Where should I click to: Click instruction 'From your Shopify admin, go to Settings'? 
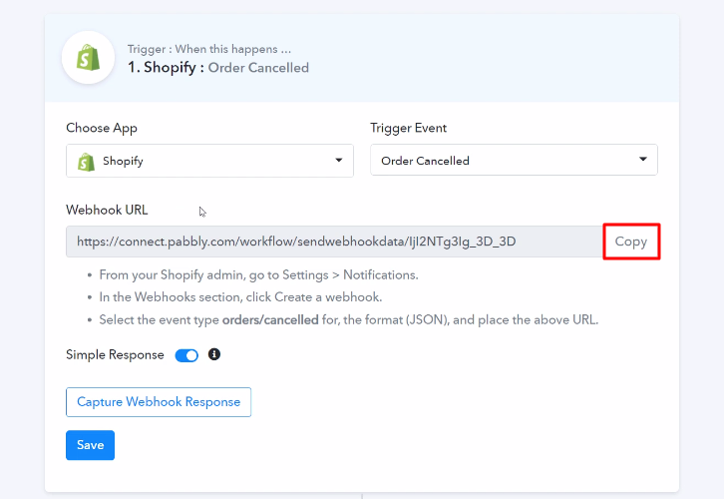258,274
